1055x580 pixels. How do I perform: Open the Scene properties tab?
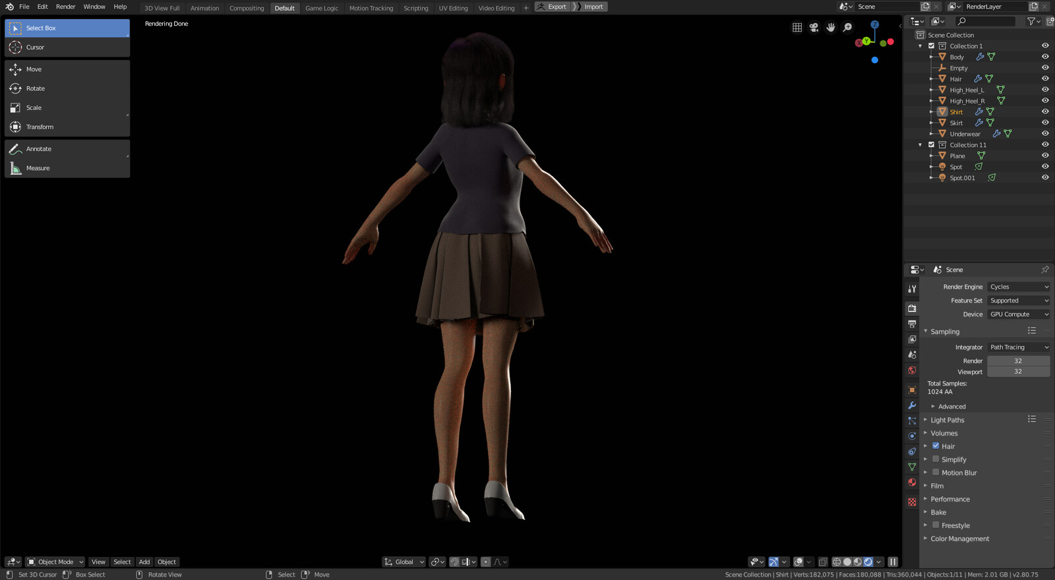tap(912, 355)
